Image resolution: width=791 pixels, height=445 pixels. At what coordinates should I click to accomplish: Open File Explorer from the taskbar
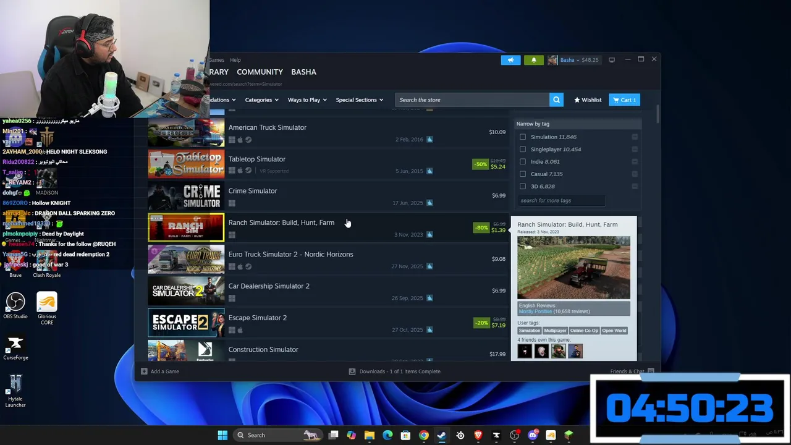pyautogui.click(x=369, y=435)
